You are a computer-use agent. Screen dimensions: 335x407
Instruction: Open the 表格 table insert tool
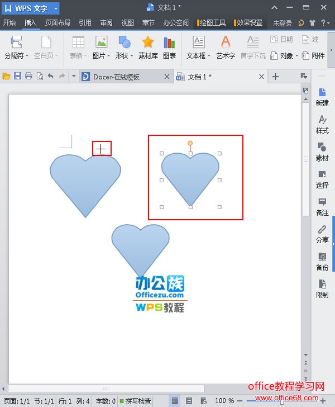[78, 48]
